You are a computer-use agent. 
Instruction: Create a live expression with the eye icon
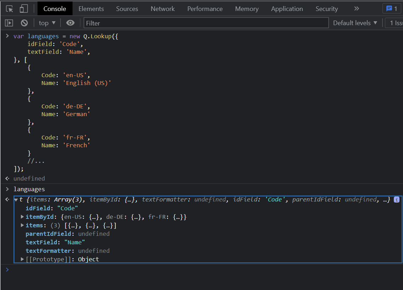tap(70, 23)
